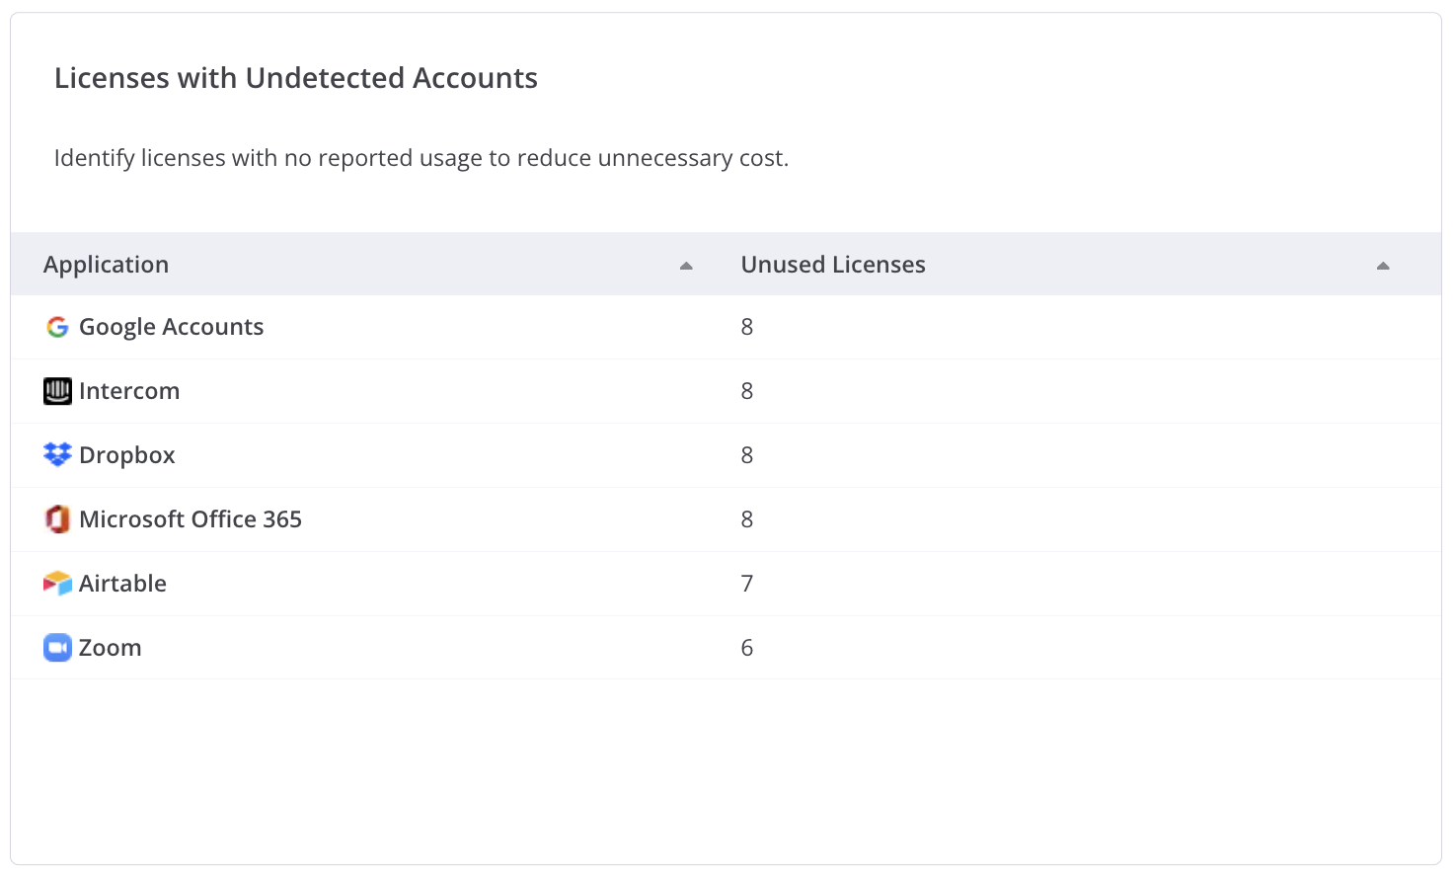
Task: Select the Zoom application name
Action: click(x=110, y=648)
